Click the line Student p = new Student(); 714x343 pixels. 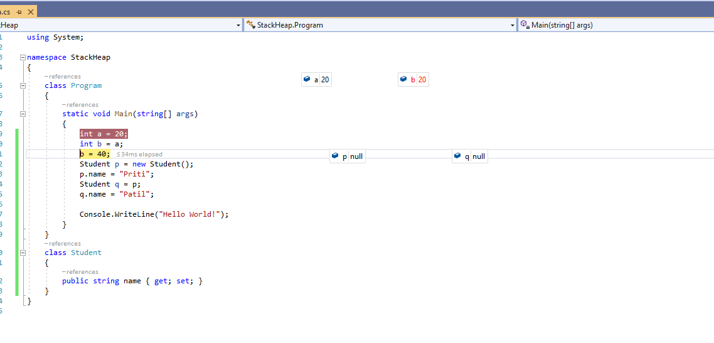137,164
